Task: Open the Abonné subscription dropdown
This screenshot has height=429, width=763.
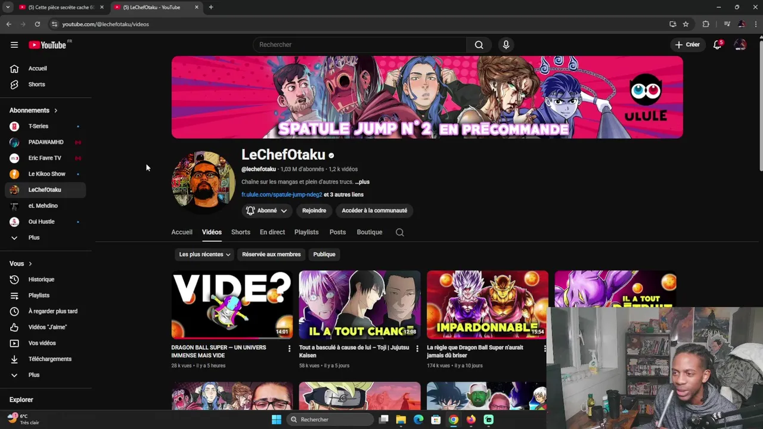Action: coord(267,210)
